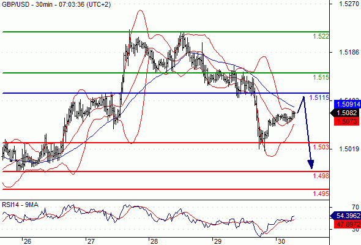Select date marker 26 on time axis
The width and height of the screenshot is (361, 245).
tap(27, 241)
